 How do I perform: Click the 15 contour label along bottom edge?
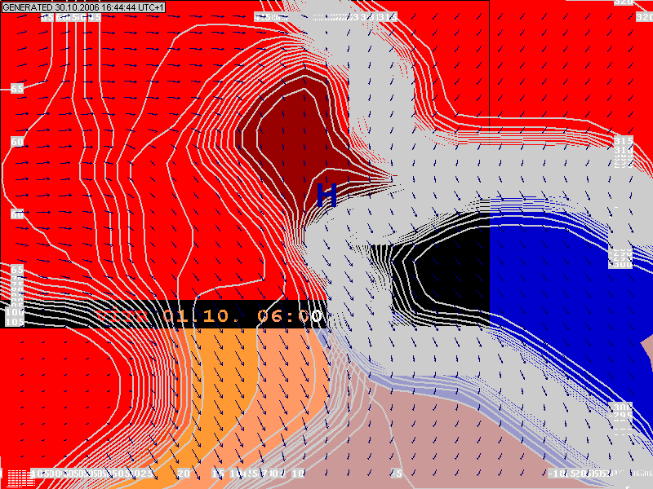[217, 474]
